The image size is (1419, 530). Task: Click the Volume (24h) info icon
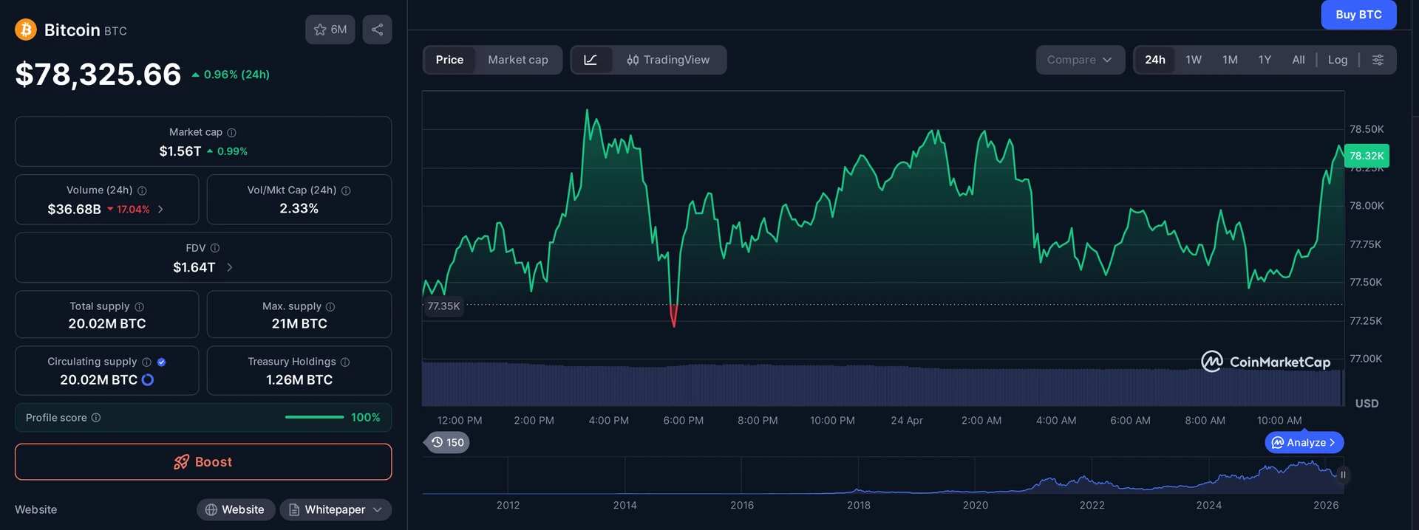[x=142, y=190]
